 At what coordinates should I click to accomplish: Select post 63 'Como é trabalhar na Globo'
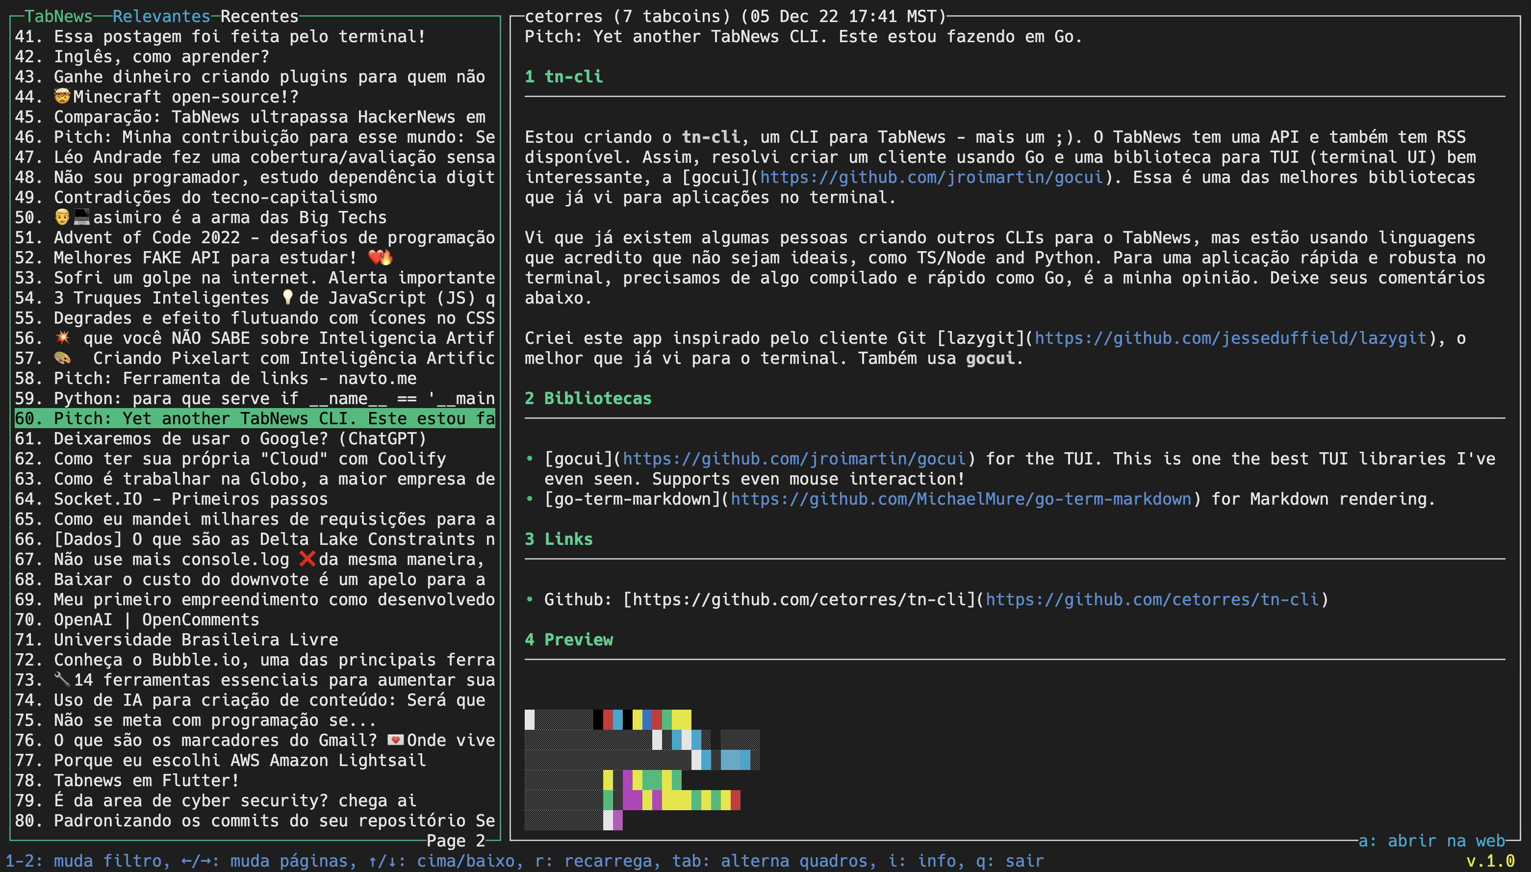(255, 479)
